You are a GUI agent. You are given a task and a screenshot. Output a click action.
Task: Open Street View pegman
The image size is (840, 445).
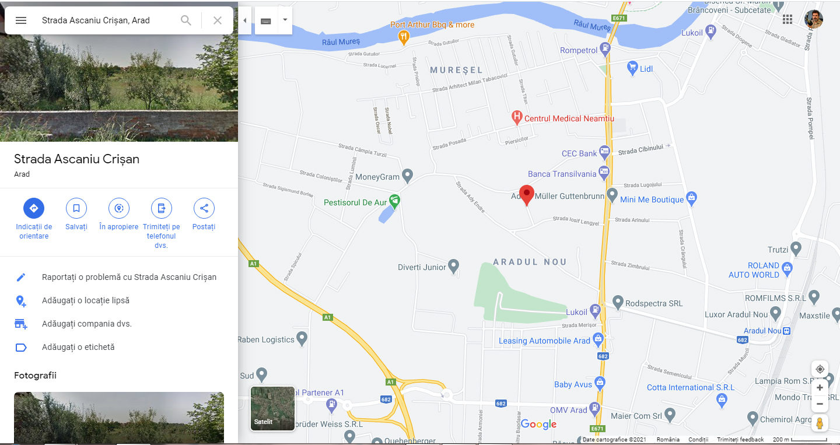click(820, 423)
